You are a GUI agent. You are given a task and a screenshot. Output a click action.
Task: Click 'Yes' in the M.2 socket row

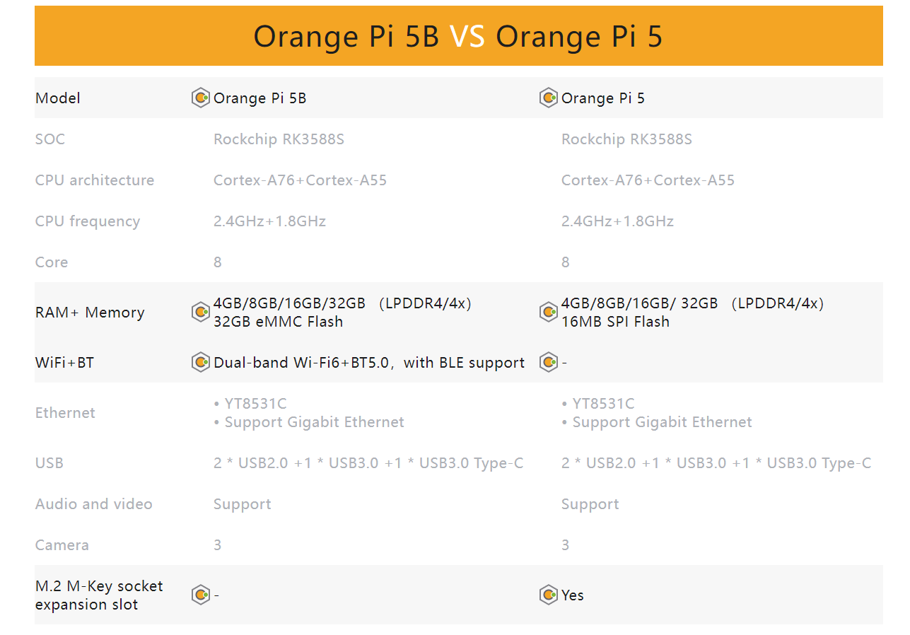(573, 595)
